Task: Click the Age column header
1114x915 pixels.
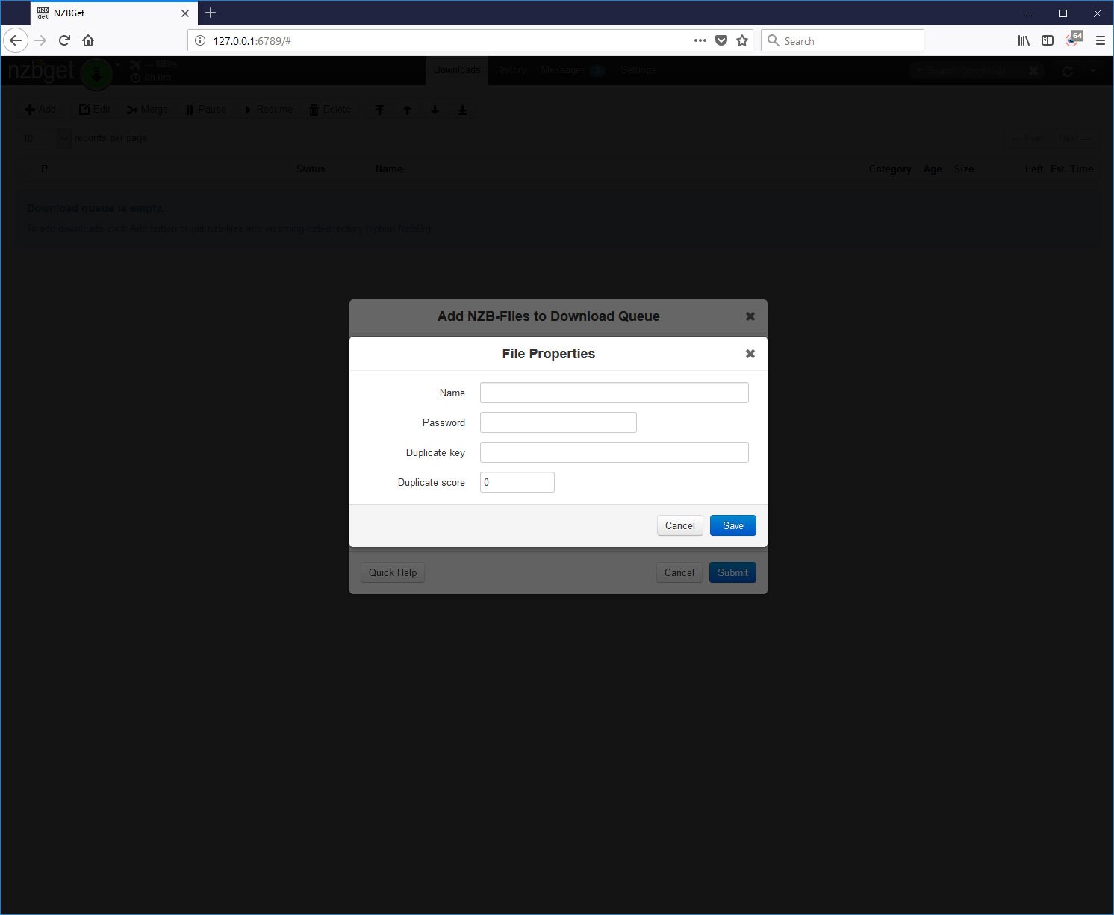Action: (933, 169)
